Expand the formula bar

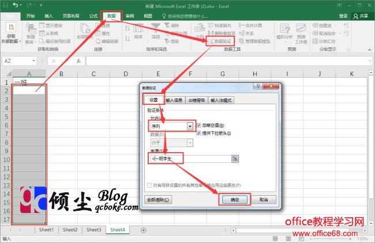(x=369, y=61)
